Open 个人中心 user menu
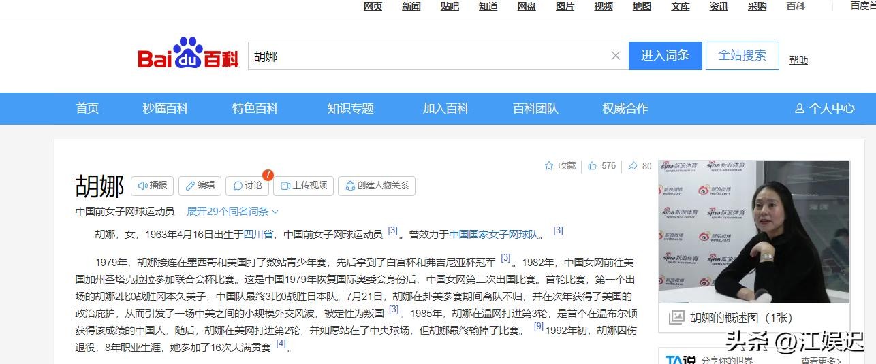Image resolution: width=876 pixels, height=364 pixels. (x=825, y=108)
